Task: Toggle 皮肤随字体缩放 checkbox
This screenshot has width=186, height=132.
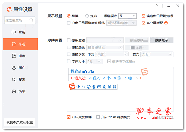Action: click(109, 61)
